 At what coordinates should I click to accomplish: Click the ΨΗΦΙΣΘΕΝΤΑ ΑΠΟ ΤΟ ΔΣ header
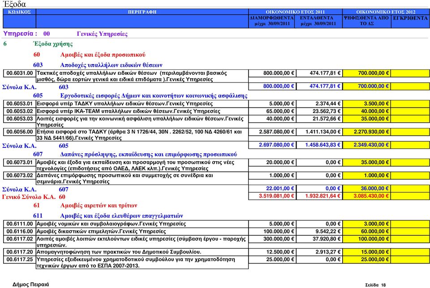click(367, 21)
